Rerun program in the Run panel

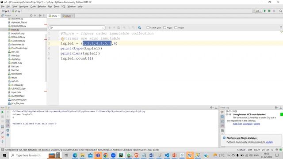[3, 112]
